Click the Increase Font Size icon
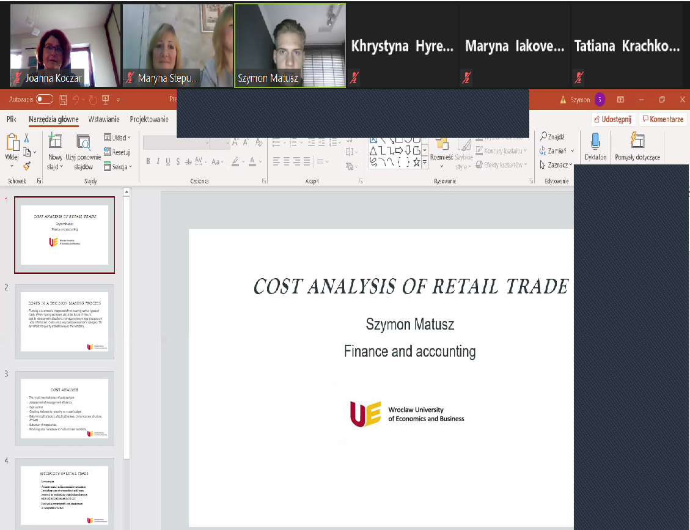The height and width of the screenshot is (530, 690). point(235,142)
